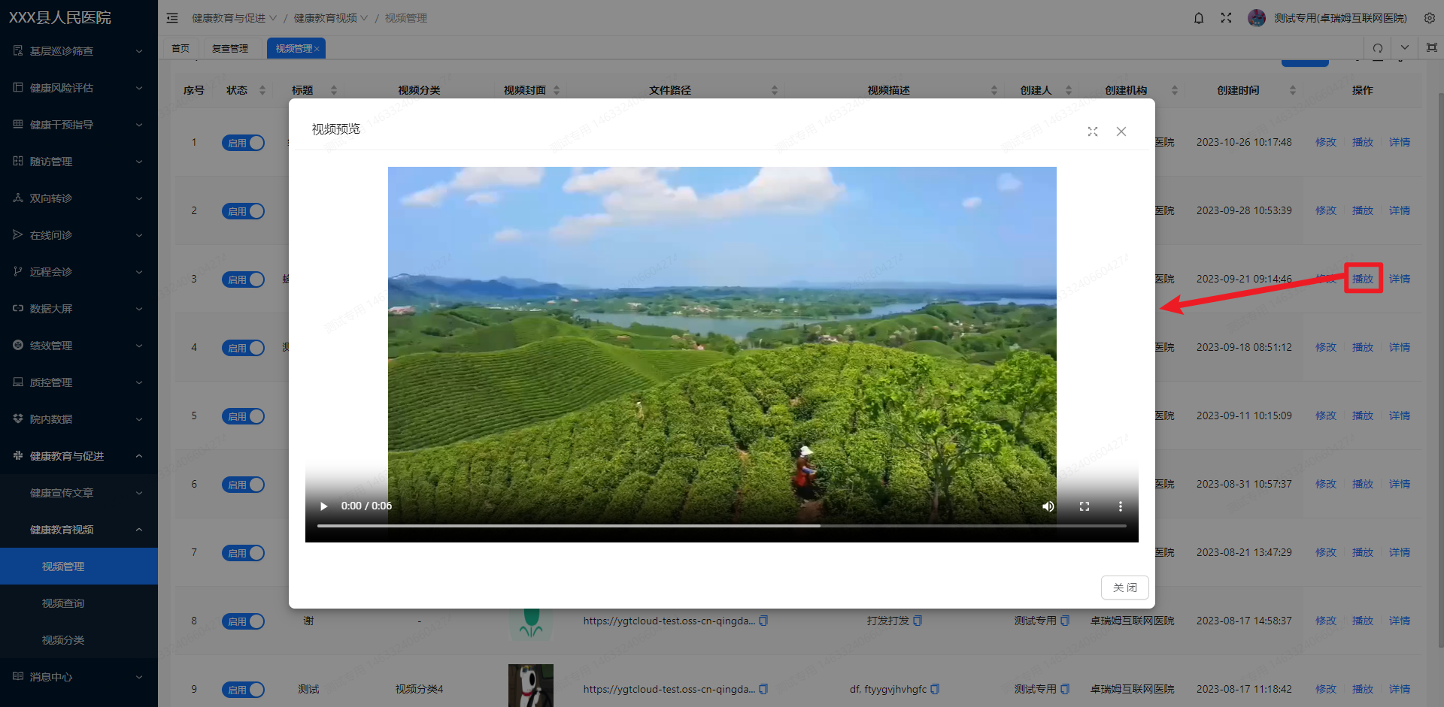
Task: Open the settings gear icon
Action: click(x=1429, y=18)
